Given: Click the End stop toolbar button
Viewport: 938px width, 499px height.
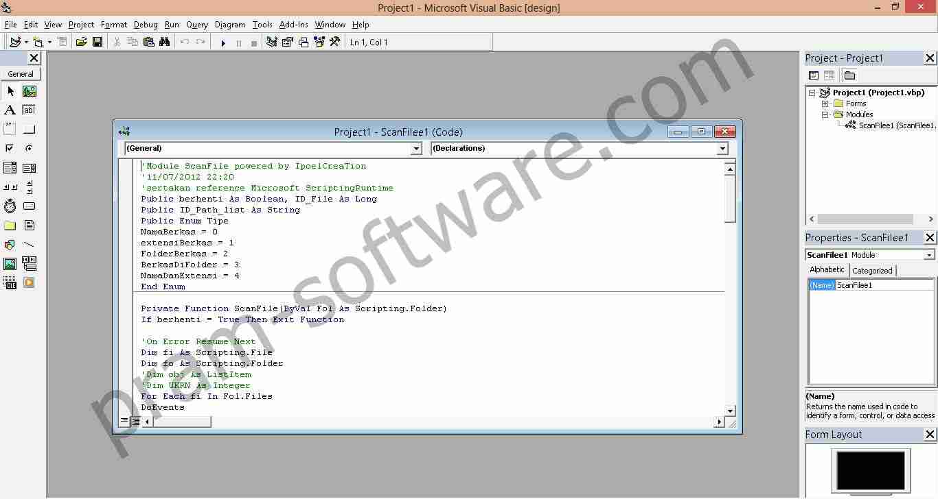Looking at the screenshot, I should click(x=254, y=42).
